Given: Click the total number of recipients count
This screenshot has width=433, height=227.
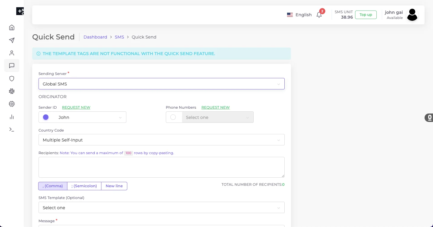Looking at the screenshot, I should (x=283, y=185).
